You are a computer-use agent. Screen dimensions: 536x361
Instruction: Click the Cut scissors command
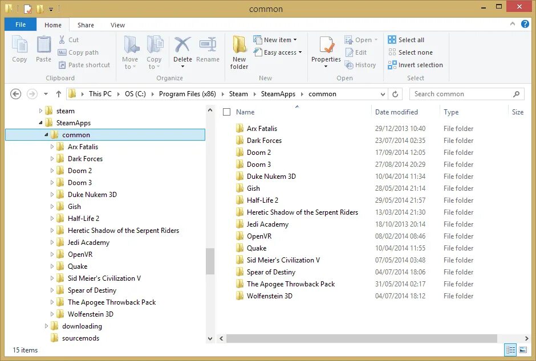coord(68,40)
